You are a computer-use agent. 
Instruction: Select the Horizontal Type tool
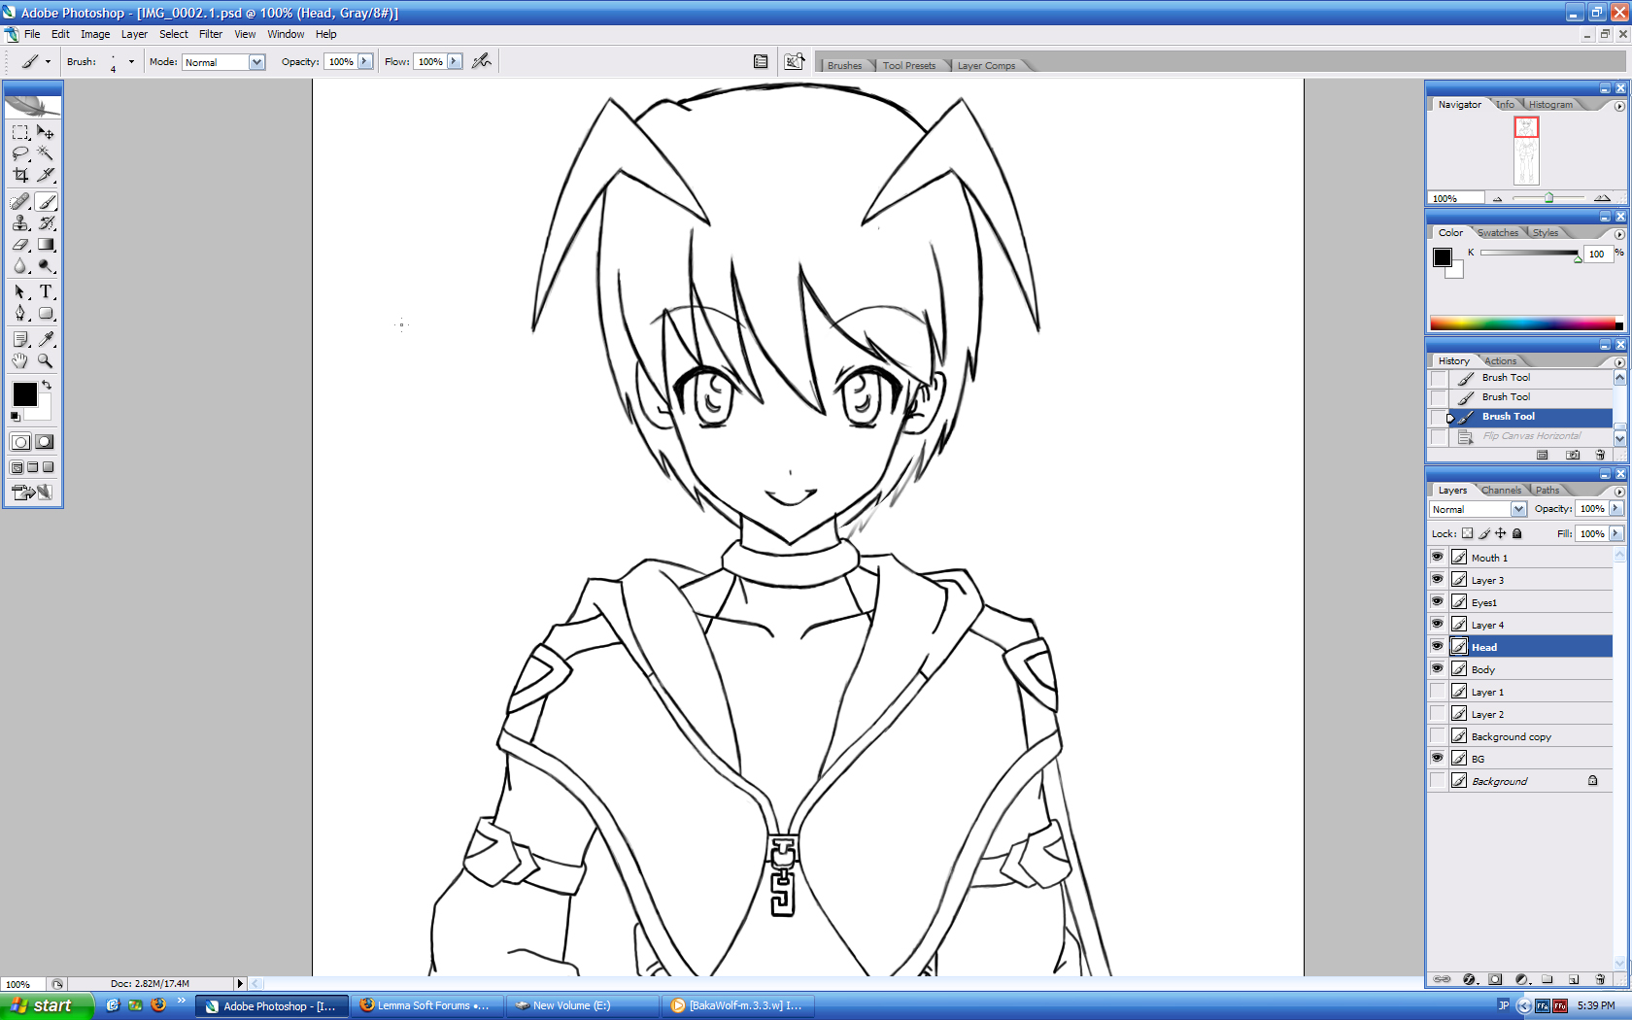pyautogui.click(x=46, y=291)
